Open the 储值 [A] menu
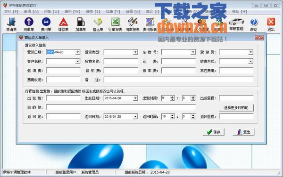Screen dimensions: 283x177 (133, 11)
